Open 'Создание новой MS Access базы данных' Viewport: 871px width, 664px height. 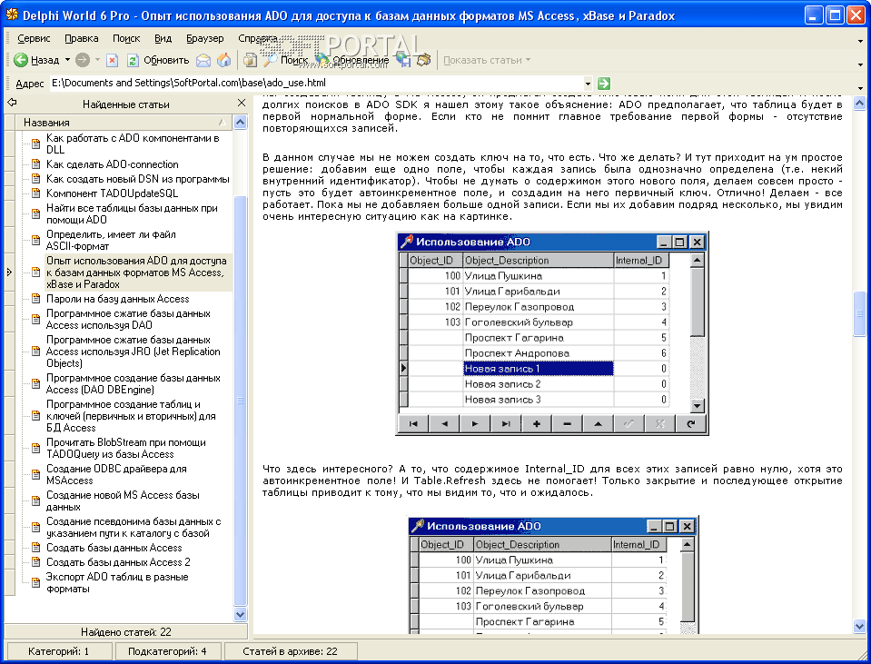click(123, 501)
